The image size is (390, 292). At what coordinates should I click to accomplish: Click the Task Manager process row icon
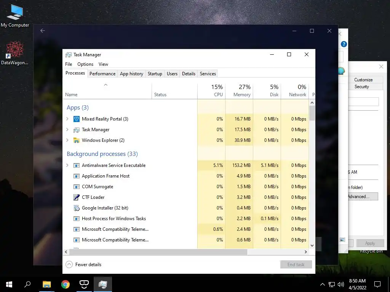[x=76, y=130]
